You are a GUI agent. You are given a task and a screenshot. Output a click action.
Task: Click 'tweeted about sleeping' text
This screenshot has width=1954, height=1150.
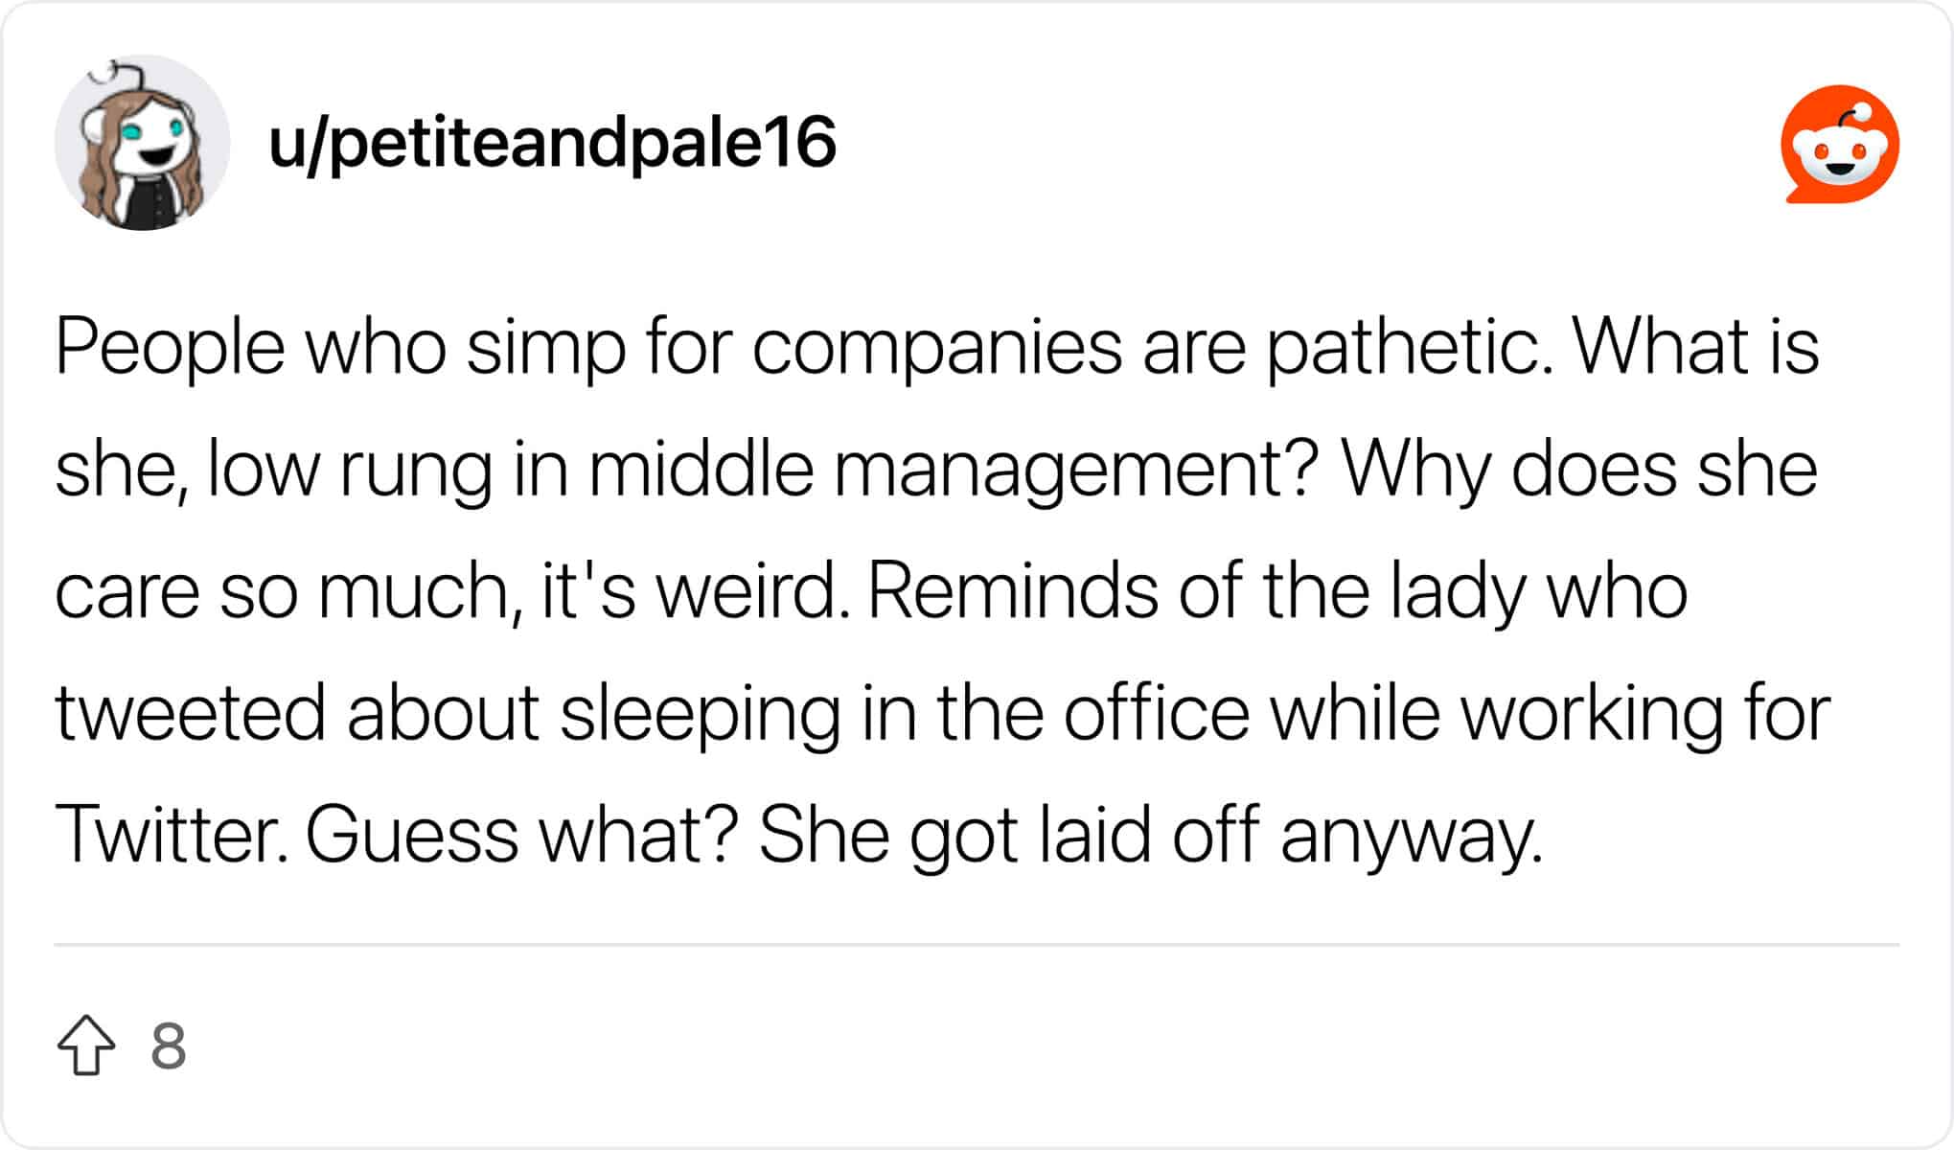coord(448,714)
